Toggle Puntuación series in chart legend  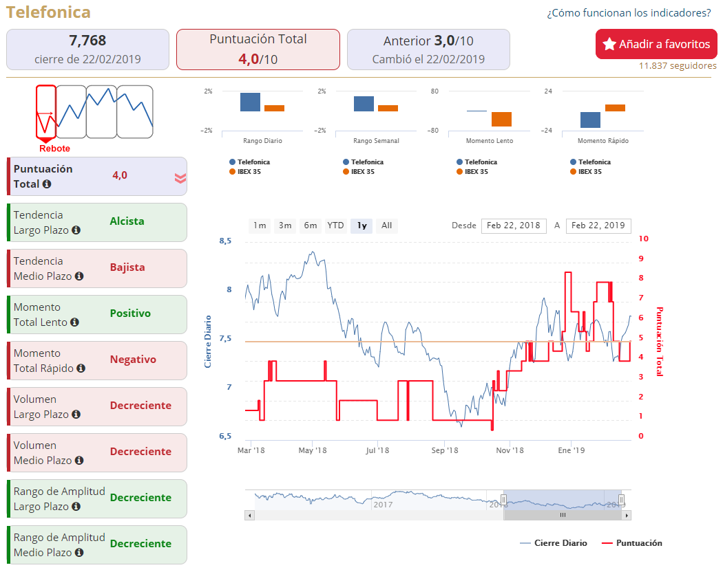pos(631,543)
